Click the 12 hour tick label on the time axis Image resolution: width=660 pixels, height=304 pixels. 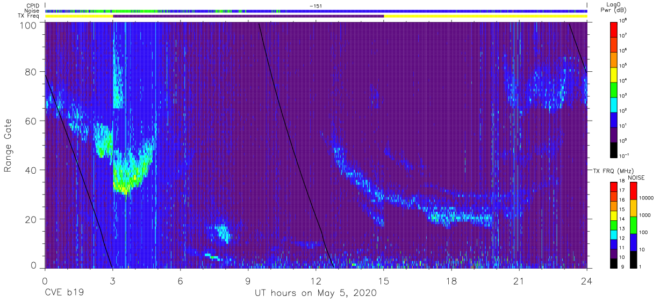(316, 280)
